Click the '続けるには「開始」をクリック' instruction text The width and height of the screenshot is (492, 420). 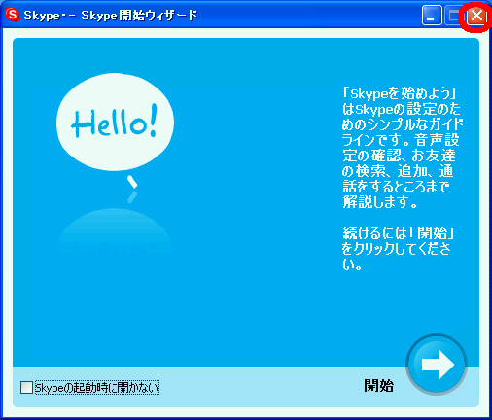click(398, 249)
